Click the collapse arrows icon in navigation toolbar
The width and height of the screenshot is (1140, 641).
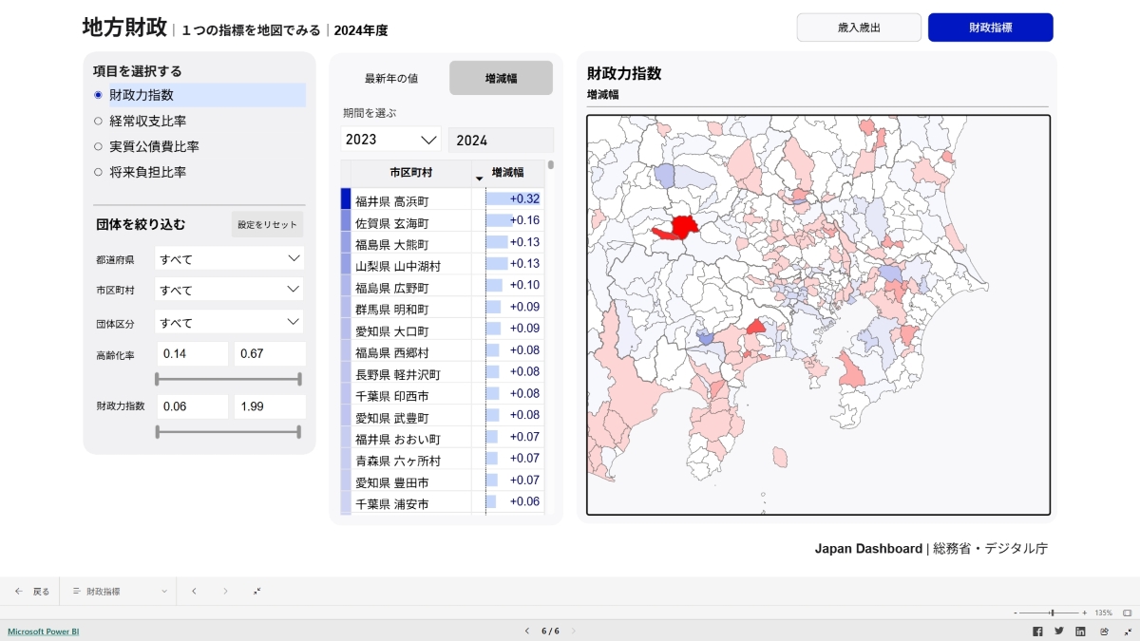click(257, 591)
